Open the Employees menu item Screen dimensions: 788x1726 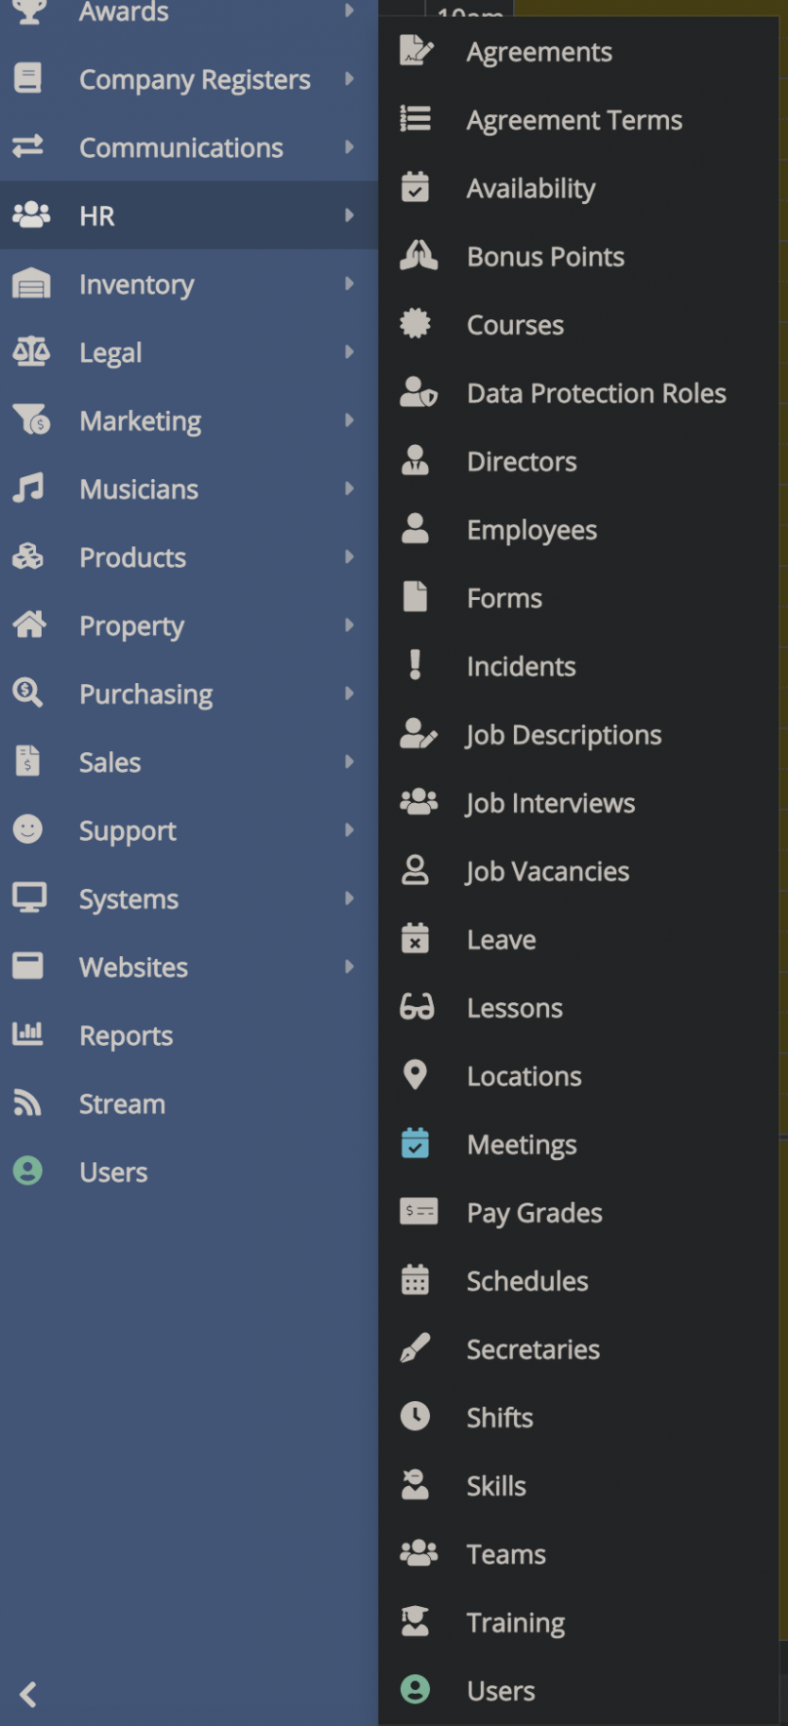532,530
